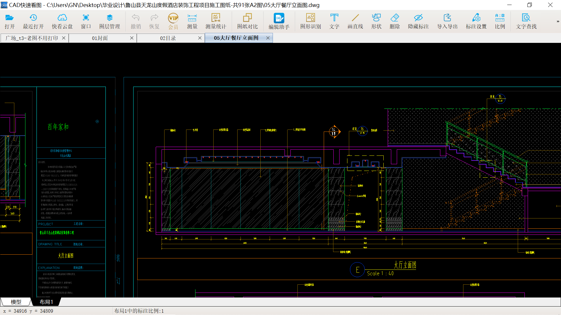Click the DRAWING TITLE label
561x315 pixels.
tap(50, 244)
